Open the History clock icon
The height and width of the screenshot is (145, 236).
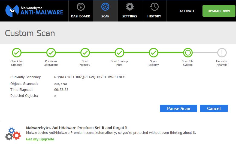point(154,7)
